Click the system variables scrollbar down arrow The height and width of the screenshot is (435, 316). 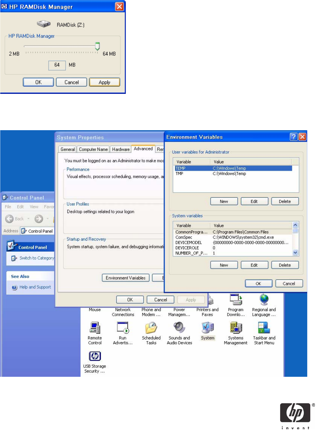(x=296, y=253)
